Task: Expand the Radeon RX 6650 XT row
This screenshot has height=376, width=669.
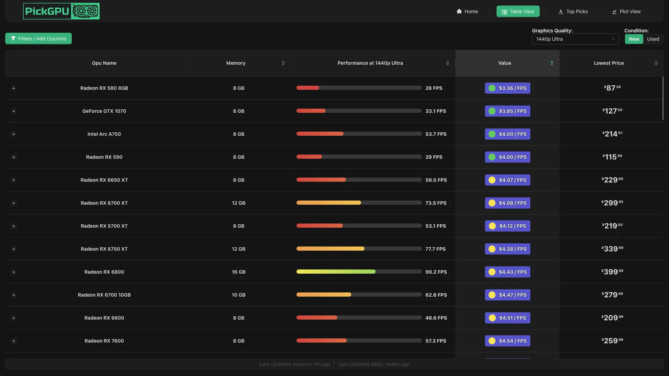Action: coord(14,180)
